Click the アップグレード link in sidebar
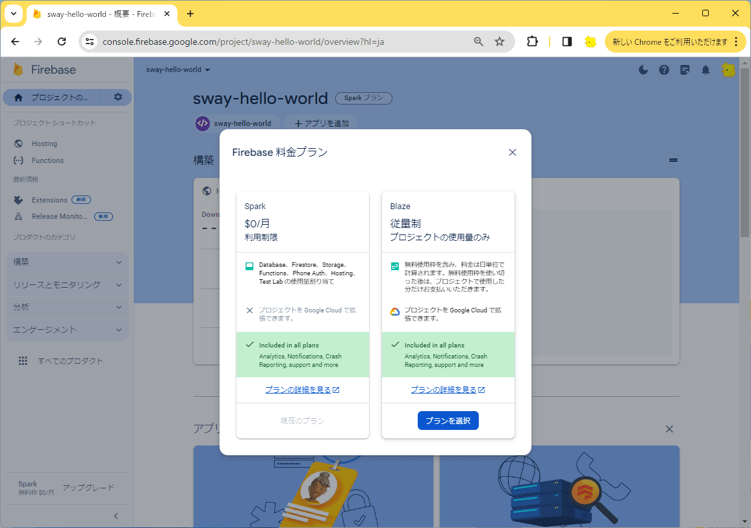The height and width of the screenshot is (528, 751). point(88,487)
